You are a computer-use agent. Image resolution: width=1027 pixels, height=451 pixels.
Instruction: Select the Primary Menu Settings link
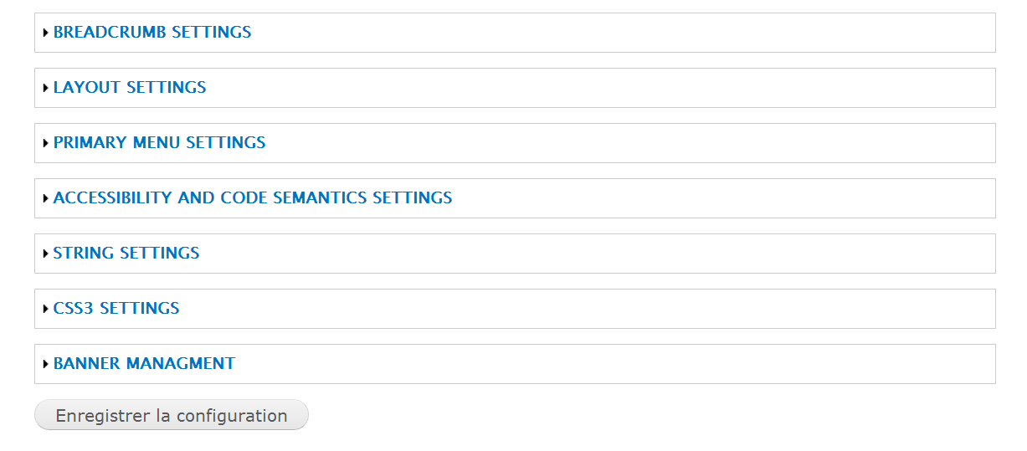point(159,143)
